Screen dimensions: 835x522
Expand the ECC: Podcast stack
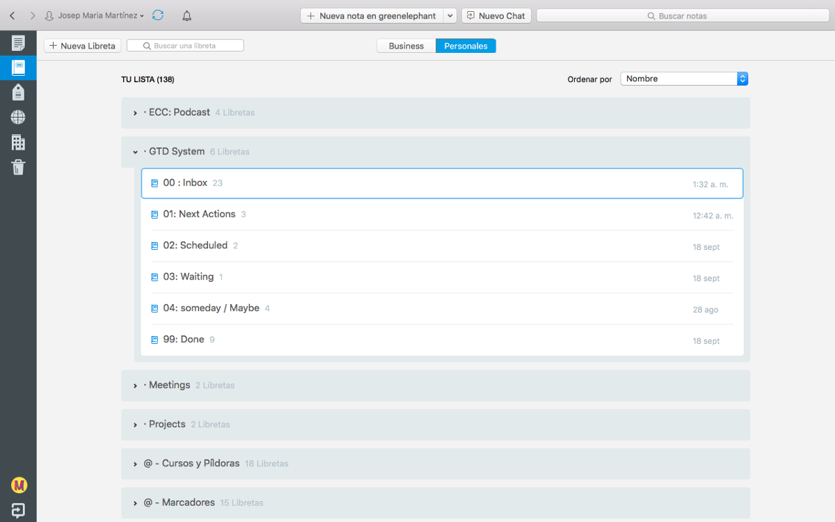pos(135,113)
